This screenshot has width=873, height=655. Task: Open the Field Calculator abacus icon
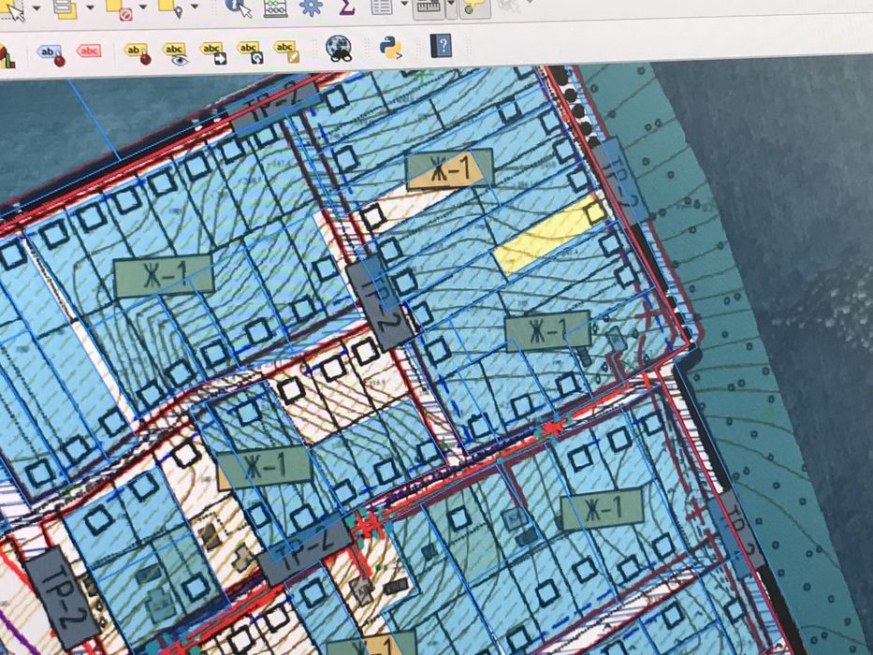275,7
